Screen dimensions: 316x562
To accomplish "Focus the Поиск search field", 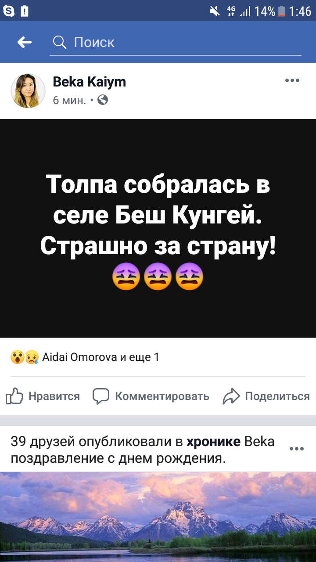I will click(176, 42).
